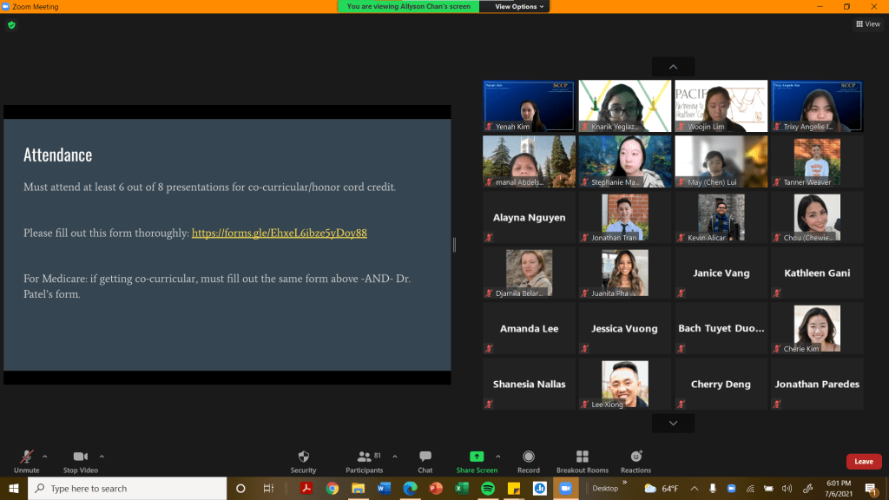Select Stephanie's video thumbnail
The width and height of the screenshot is (889, 500).
[x=625, y=161]
